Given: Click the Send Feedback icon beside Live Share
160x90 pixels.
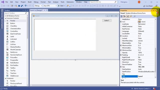Looking at the screenshot, I should [x=156, y=6].
